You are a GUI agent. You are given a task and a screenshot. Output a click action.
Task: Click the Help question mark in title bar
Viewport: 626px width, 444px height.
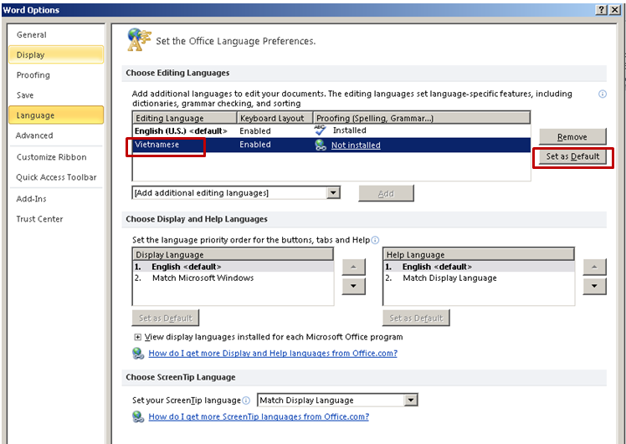point(601,8)
